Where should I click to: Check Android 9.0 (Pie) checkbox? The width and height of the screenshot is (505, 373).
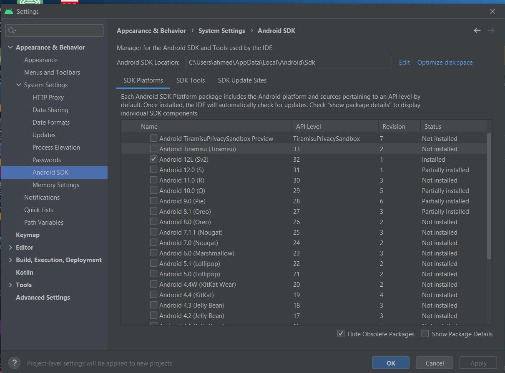point(154,200)
